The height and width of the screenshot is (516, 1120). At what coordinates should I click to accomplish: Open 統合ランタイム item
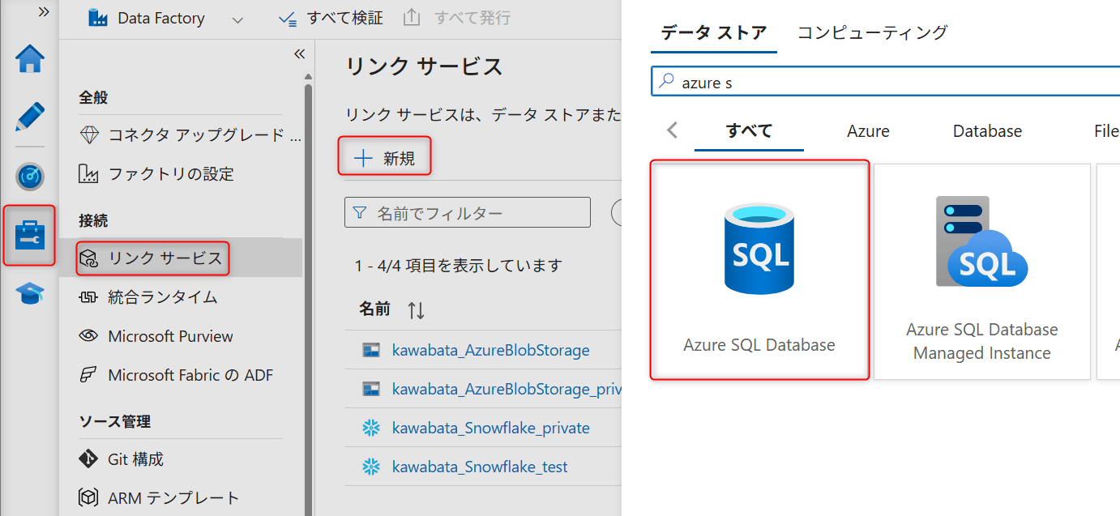pos(147,297)
